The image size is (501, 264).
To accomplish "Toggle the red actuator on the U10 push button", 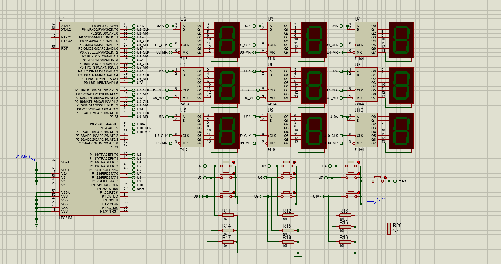I will click(358, 193).
